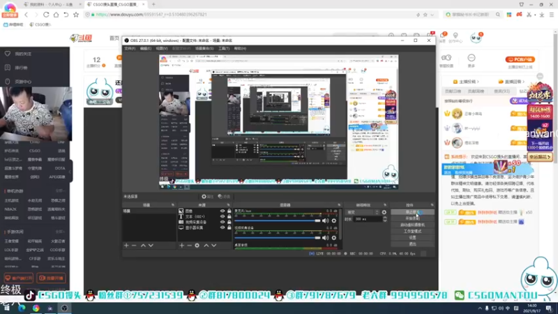
Task: Collapse Douyu sidebar using edge handle
Action: pos(70,172)
